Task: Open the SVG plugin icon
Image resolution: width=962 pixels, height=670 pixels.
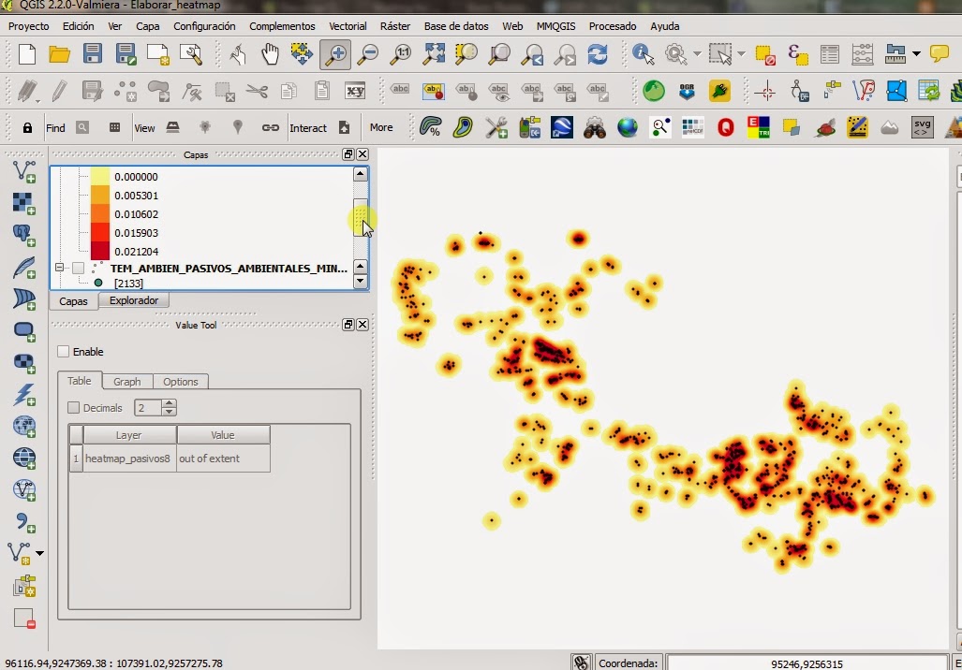Action: pyautogui.click(x=922, y=127)
